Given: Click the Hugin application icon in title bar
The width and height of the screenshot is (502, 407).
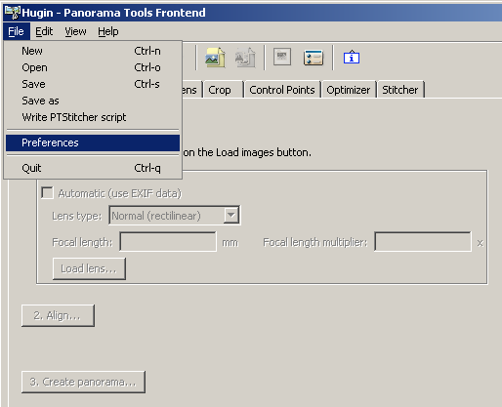Looking at the screenshot, I should (x=13, y=13).
